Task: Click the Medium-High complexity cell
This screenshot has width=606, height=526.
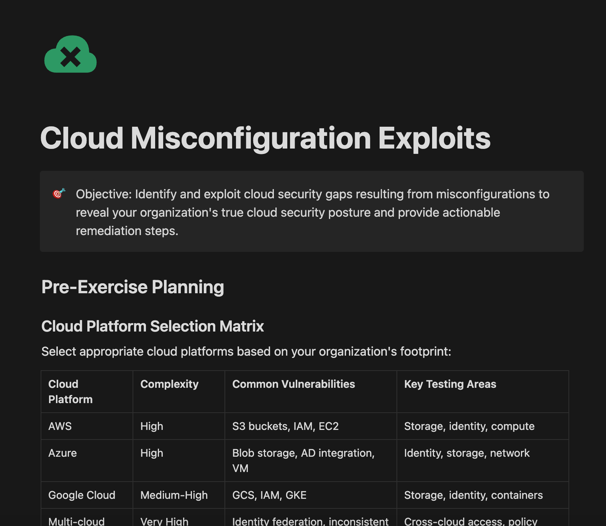Action: point(179,495)
